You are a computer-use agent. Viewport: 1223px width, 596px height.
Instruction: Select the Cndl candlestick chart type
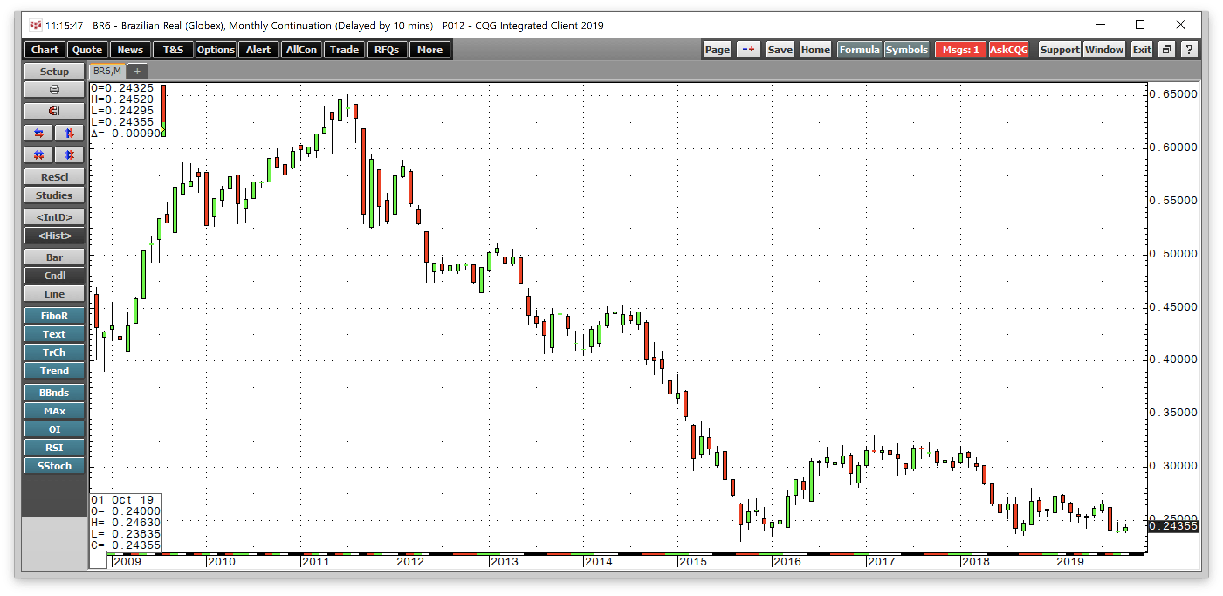(x=54, y=276)
